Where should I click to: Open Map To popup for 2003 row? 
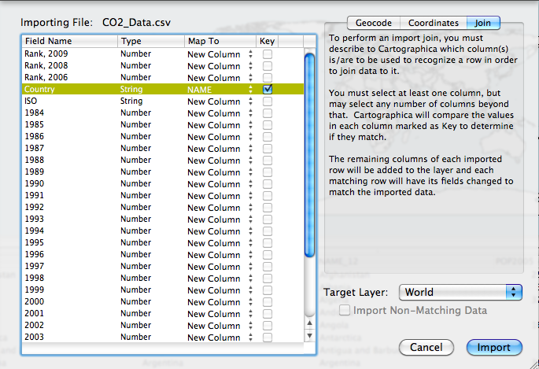(220, 338)
